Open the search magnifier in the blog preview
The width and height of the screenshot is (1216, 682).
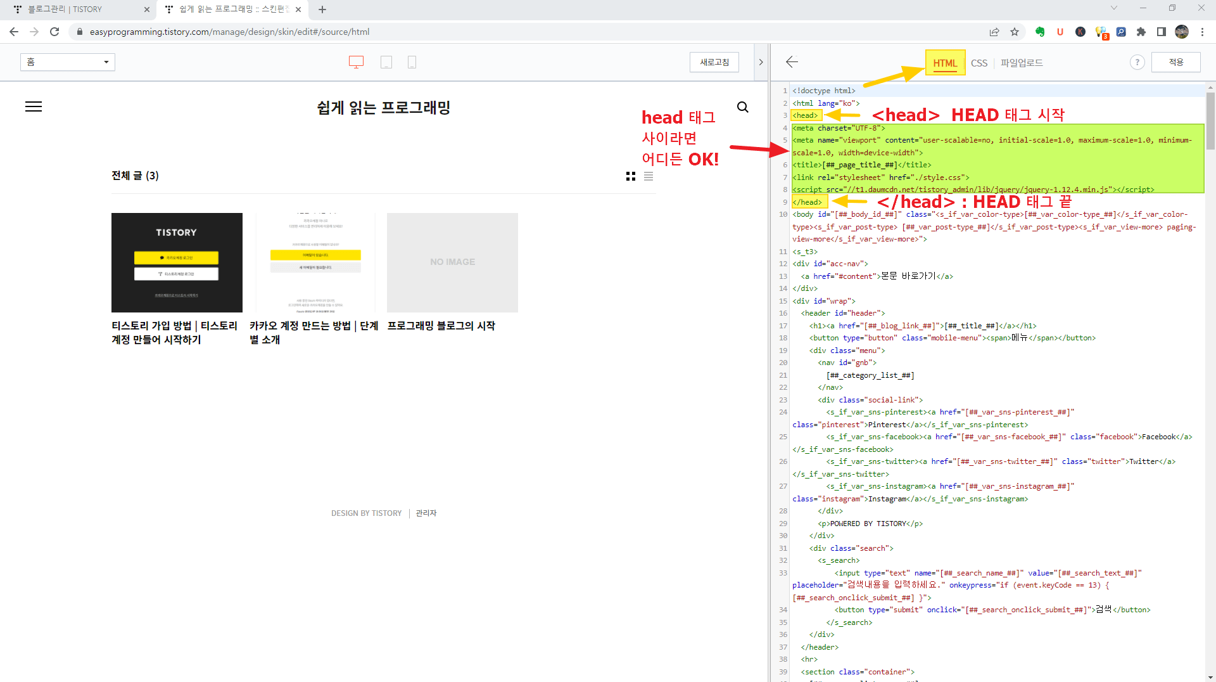click(x=742, y=107)
